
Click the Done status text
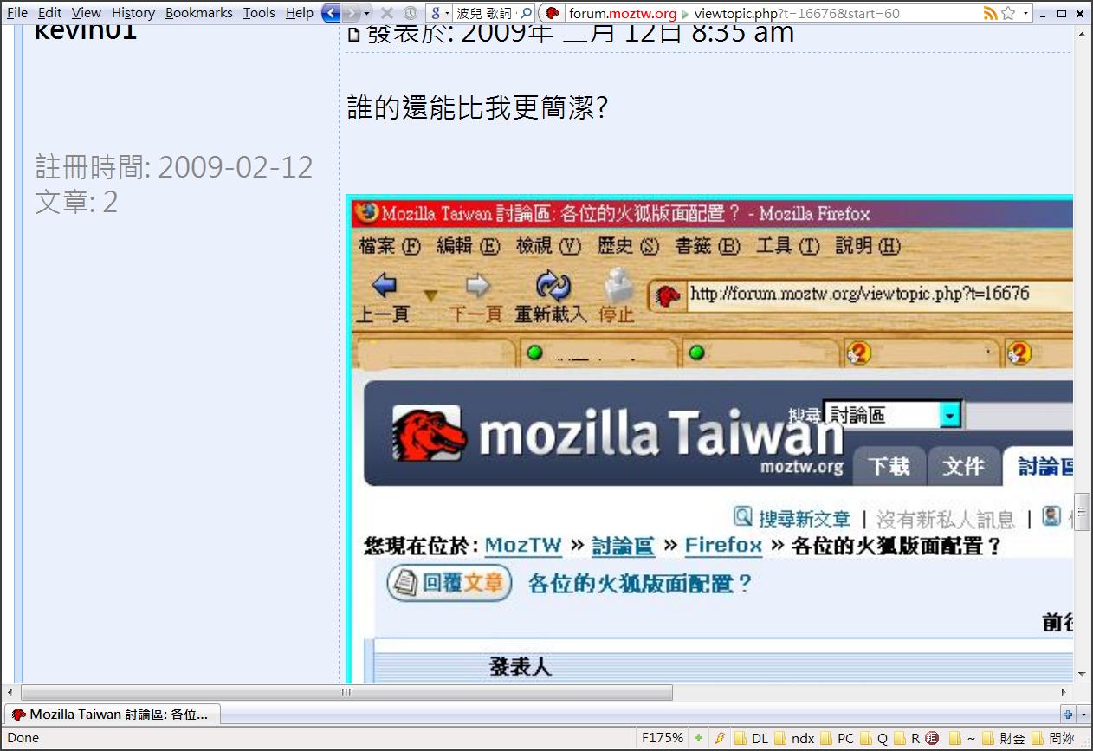pos(23,738)
